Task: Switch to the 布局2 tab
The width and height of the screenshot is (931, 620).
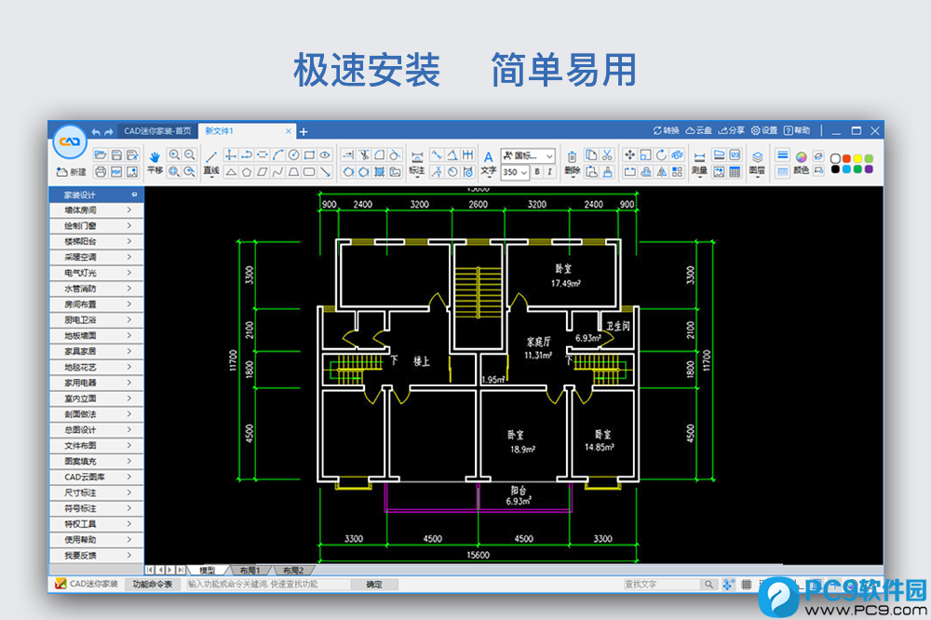Action: tap(292, 570)
